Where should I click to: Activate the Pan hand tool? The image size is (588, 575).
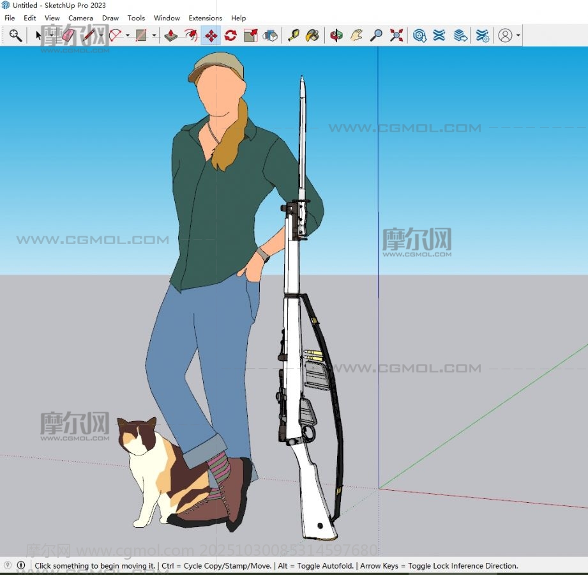tap(356, 36)
